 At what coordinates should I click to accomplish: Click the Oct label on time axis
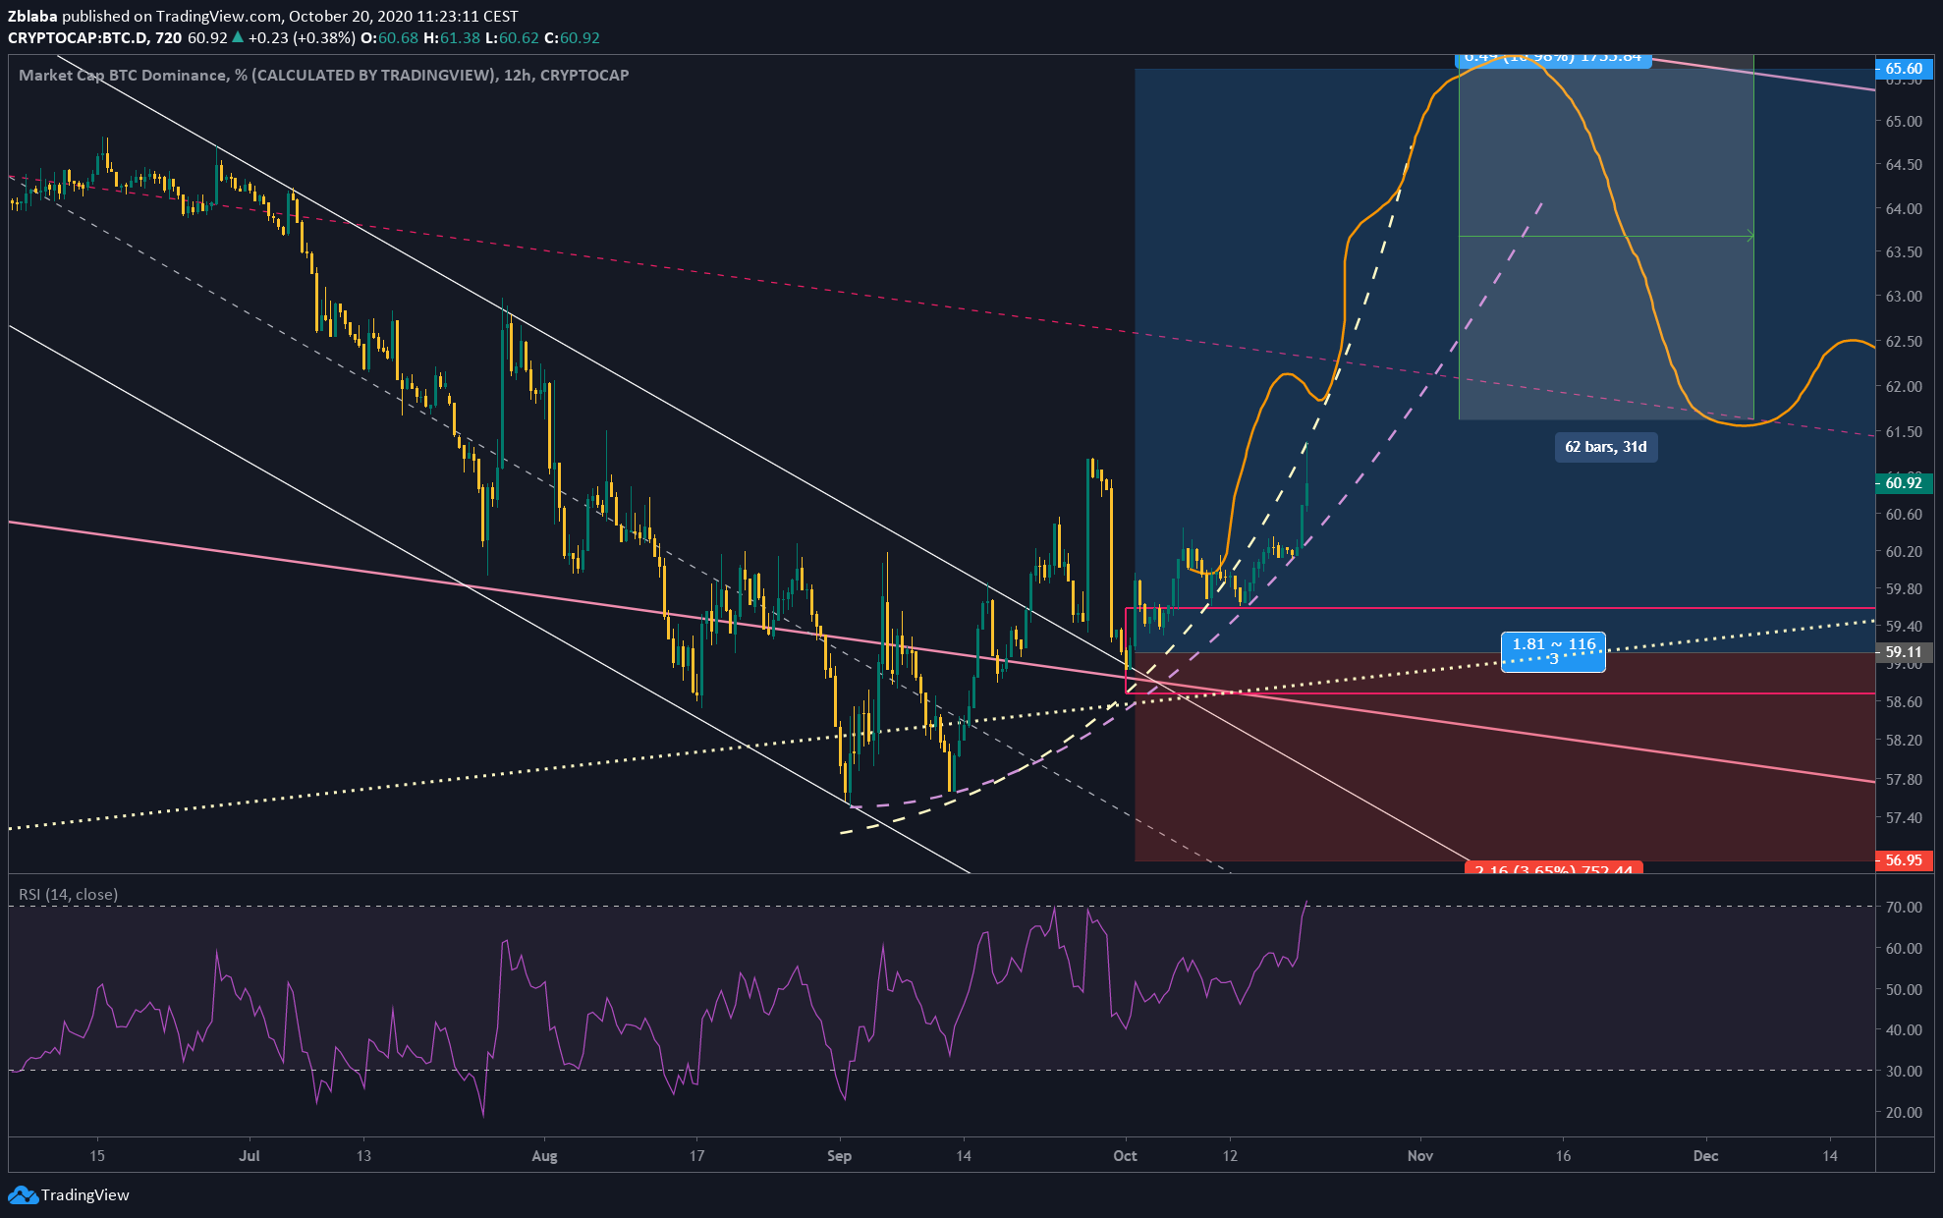(x=1125, y=1155)
